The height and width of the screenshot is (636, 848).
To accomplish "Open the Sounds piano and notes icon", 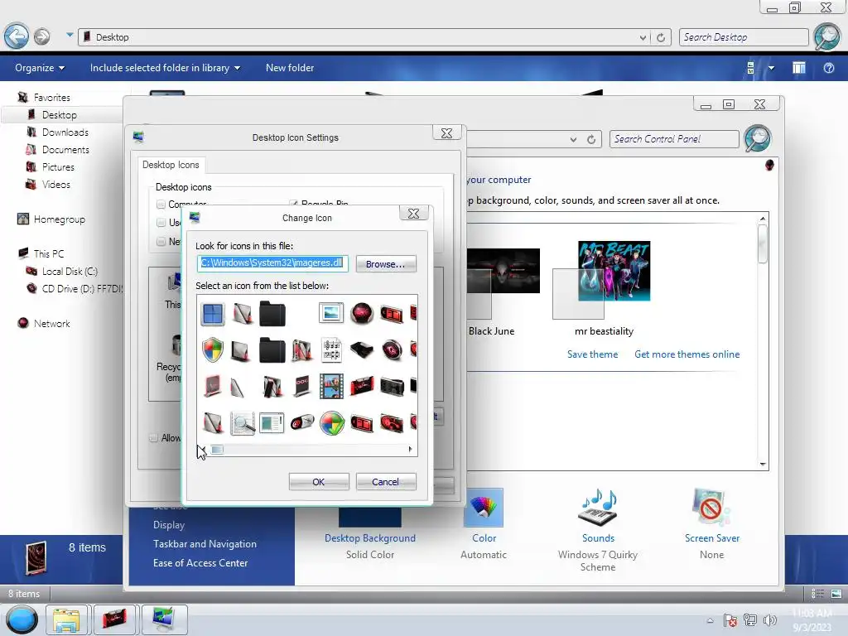I will [x=598, y=508].
